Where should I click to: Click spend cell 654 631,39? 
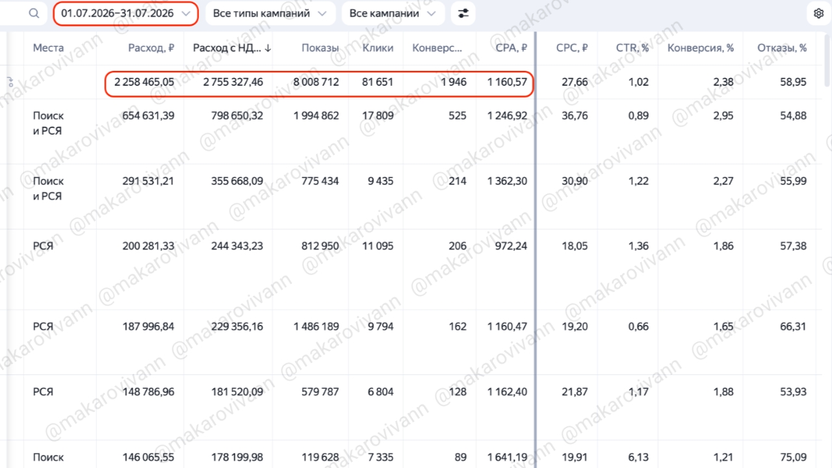(x=148, y=116)
